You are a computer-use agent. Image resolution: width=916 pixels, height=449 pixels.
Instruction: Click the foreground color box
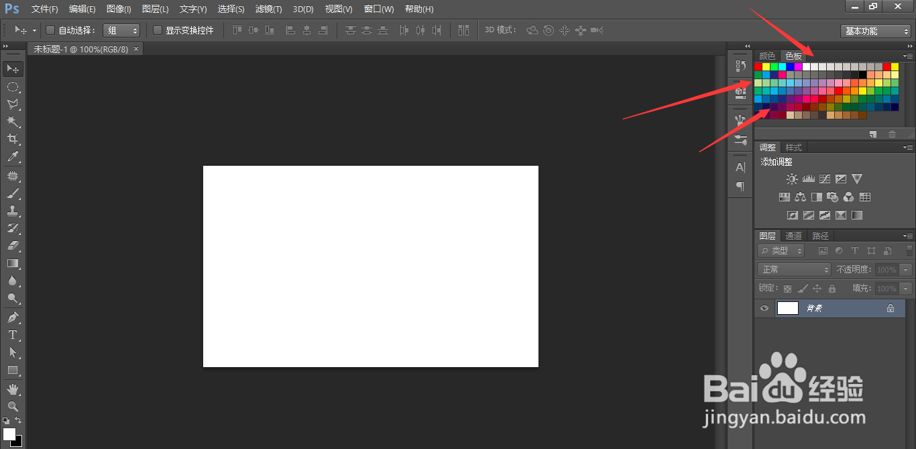tap(9, 434)
